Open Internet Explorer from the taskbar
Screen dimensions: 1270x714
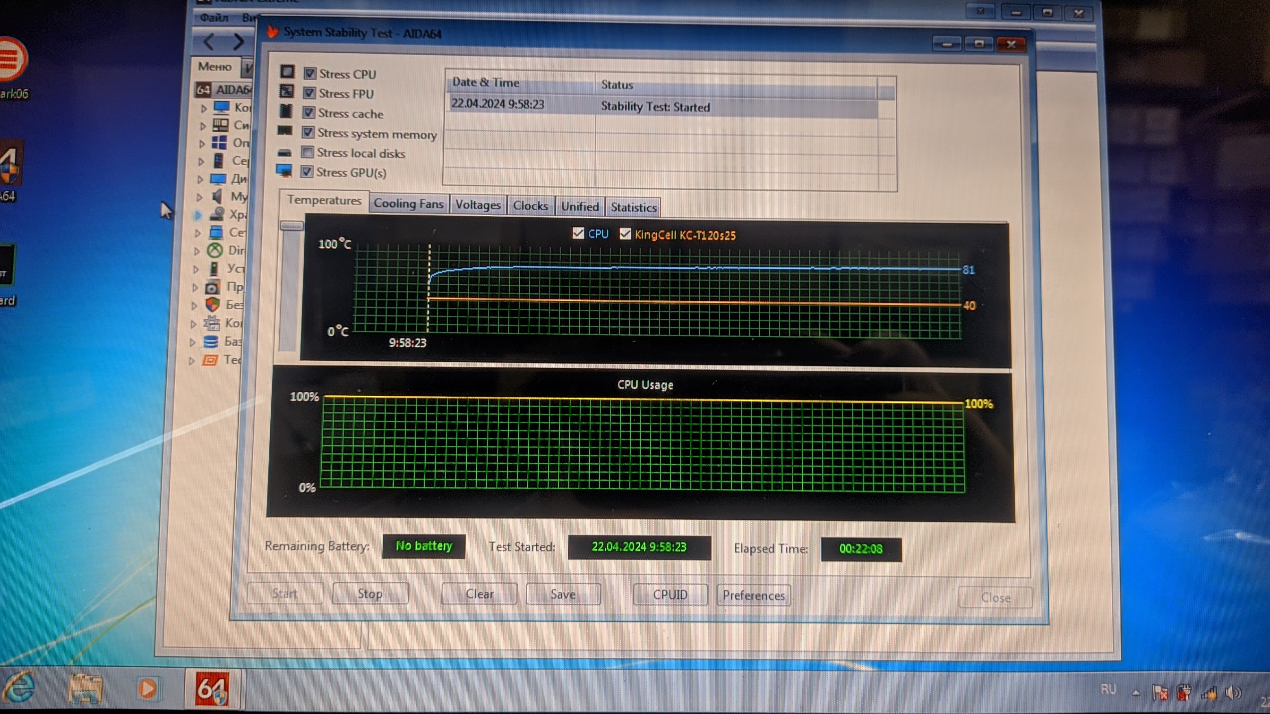(18, 687)
